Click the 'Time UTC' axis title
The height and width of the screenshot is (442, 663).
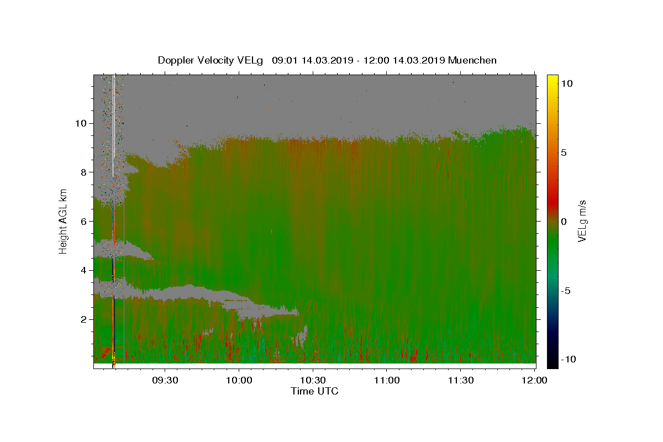314,391
